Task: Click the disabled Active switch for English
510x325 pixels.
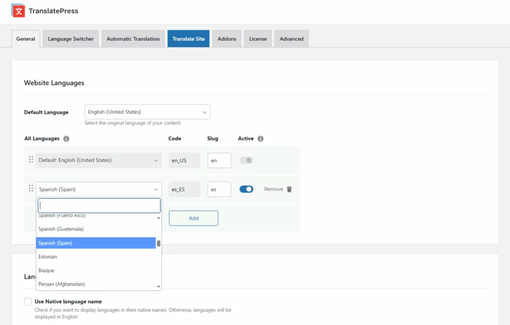Action: pos(246,160)
